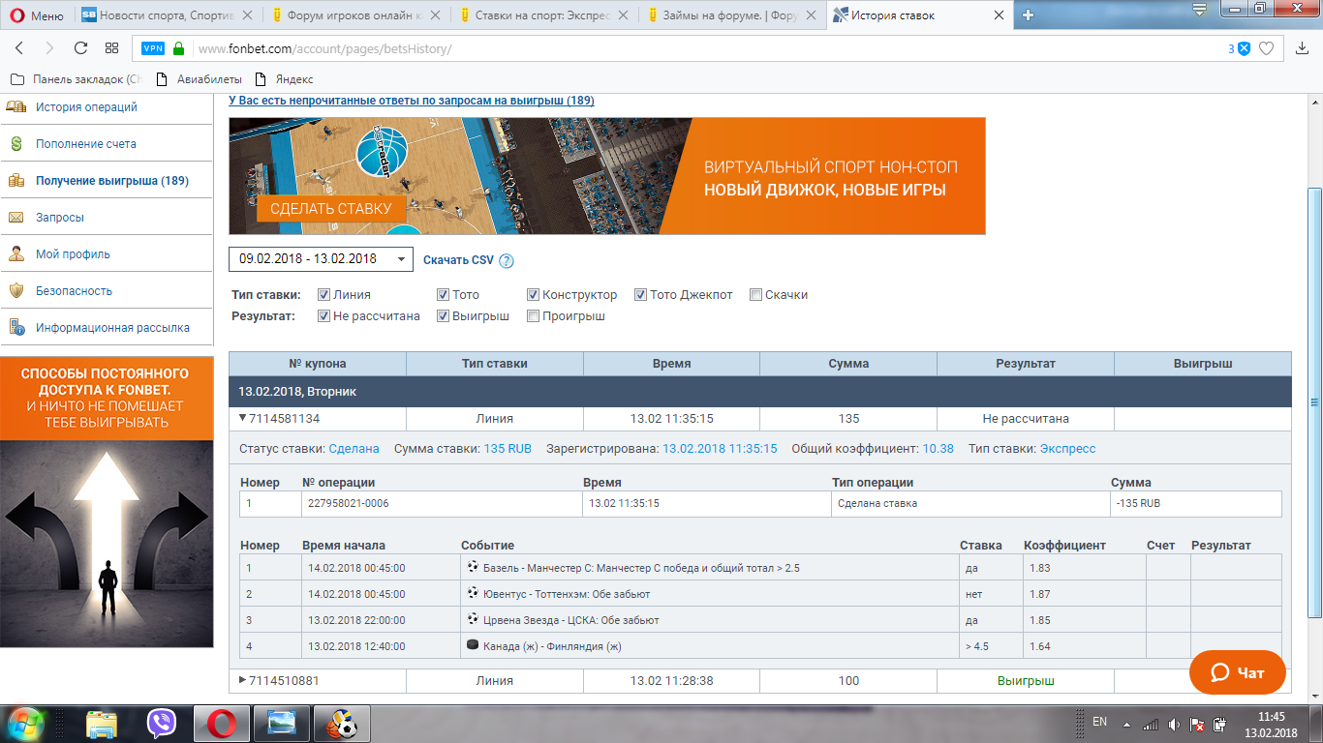Click operation number 227958021-0006
Image resolution: width=1323 pixels, height=743 pixels.
pyautogui.click(x=349, y=503)
